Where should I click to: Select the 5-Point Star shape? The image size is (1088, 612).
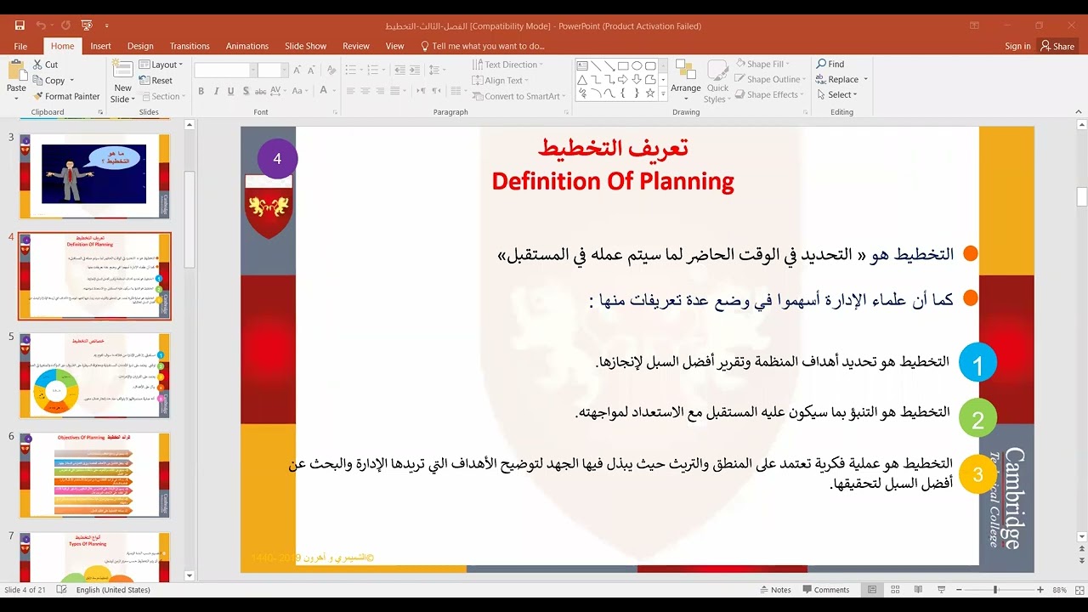[x=650, y=93]
